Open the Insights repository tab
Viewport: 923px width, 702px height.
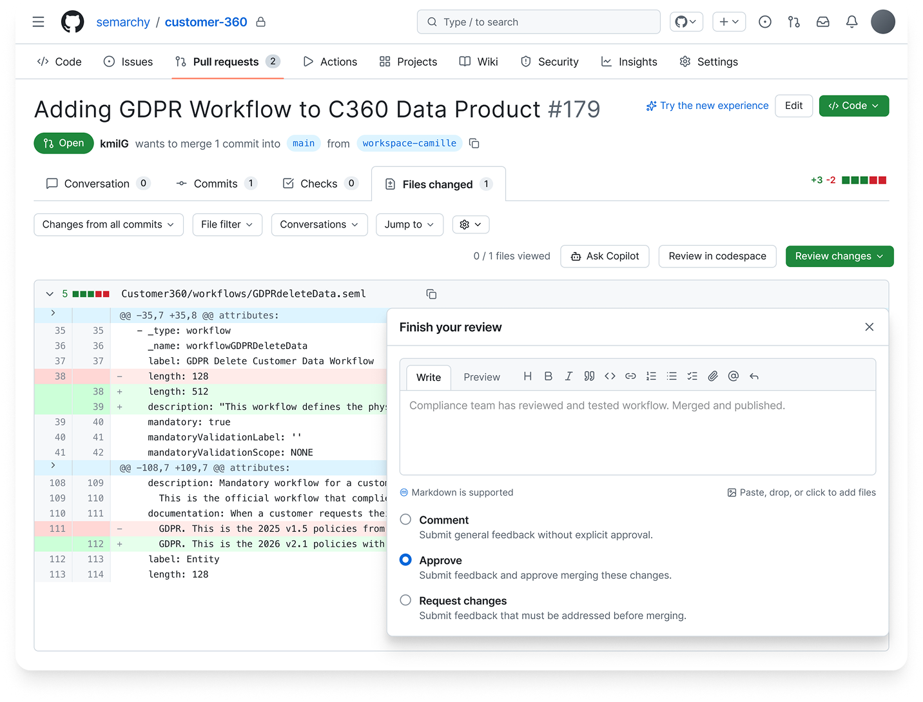click(629, 62)
